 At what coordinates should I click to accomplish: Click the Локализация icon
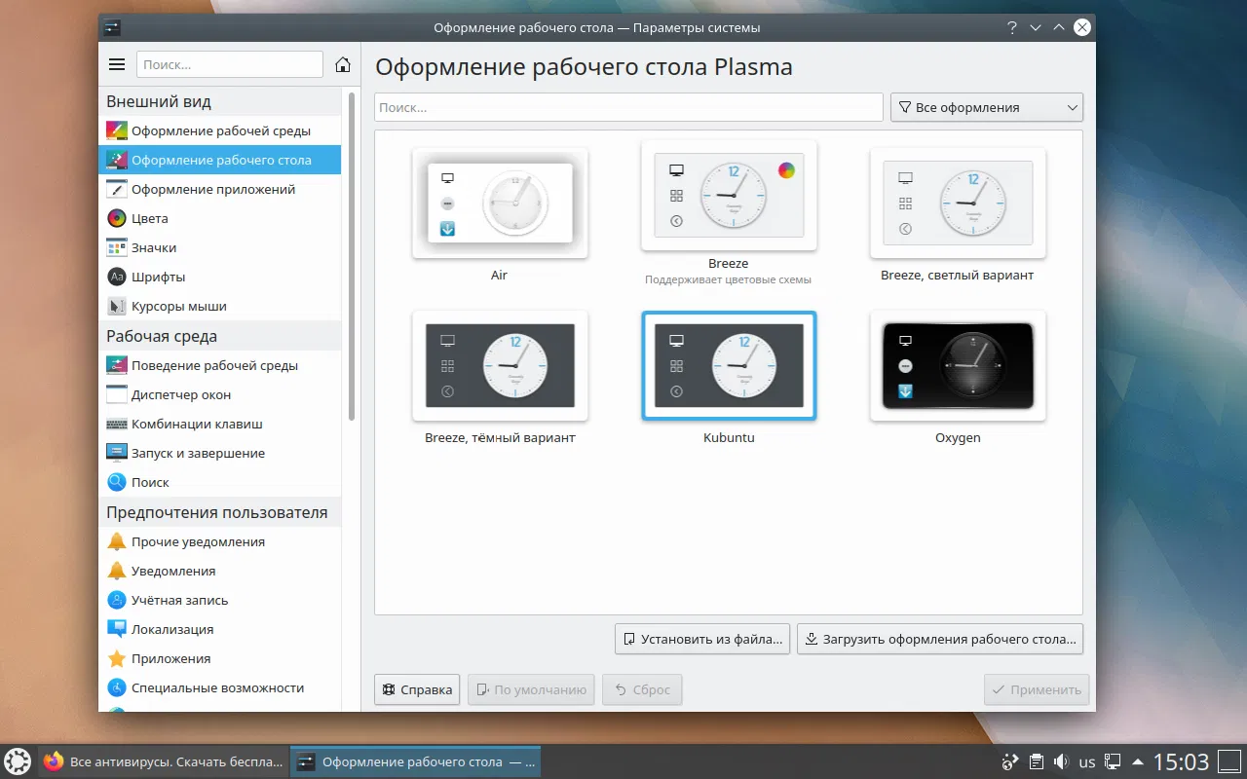pyautogui.click(x=117, y=629)
